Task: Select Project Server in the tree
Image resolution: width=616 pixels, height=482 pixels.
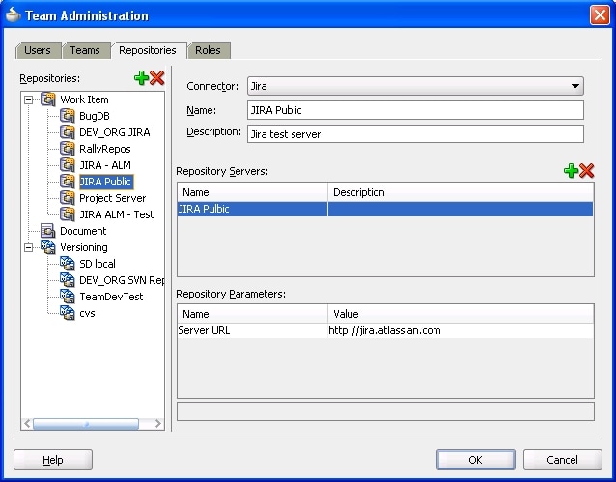Action: [x=112, y=198]
